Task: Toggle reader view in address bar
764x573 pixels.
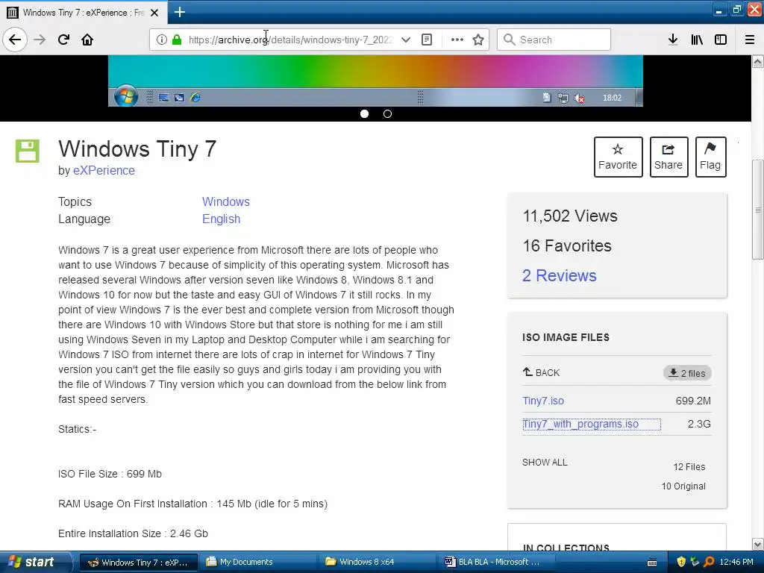Action: coord(427,40)
